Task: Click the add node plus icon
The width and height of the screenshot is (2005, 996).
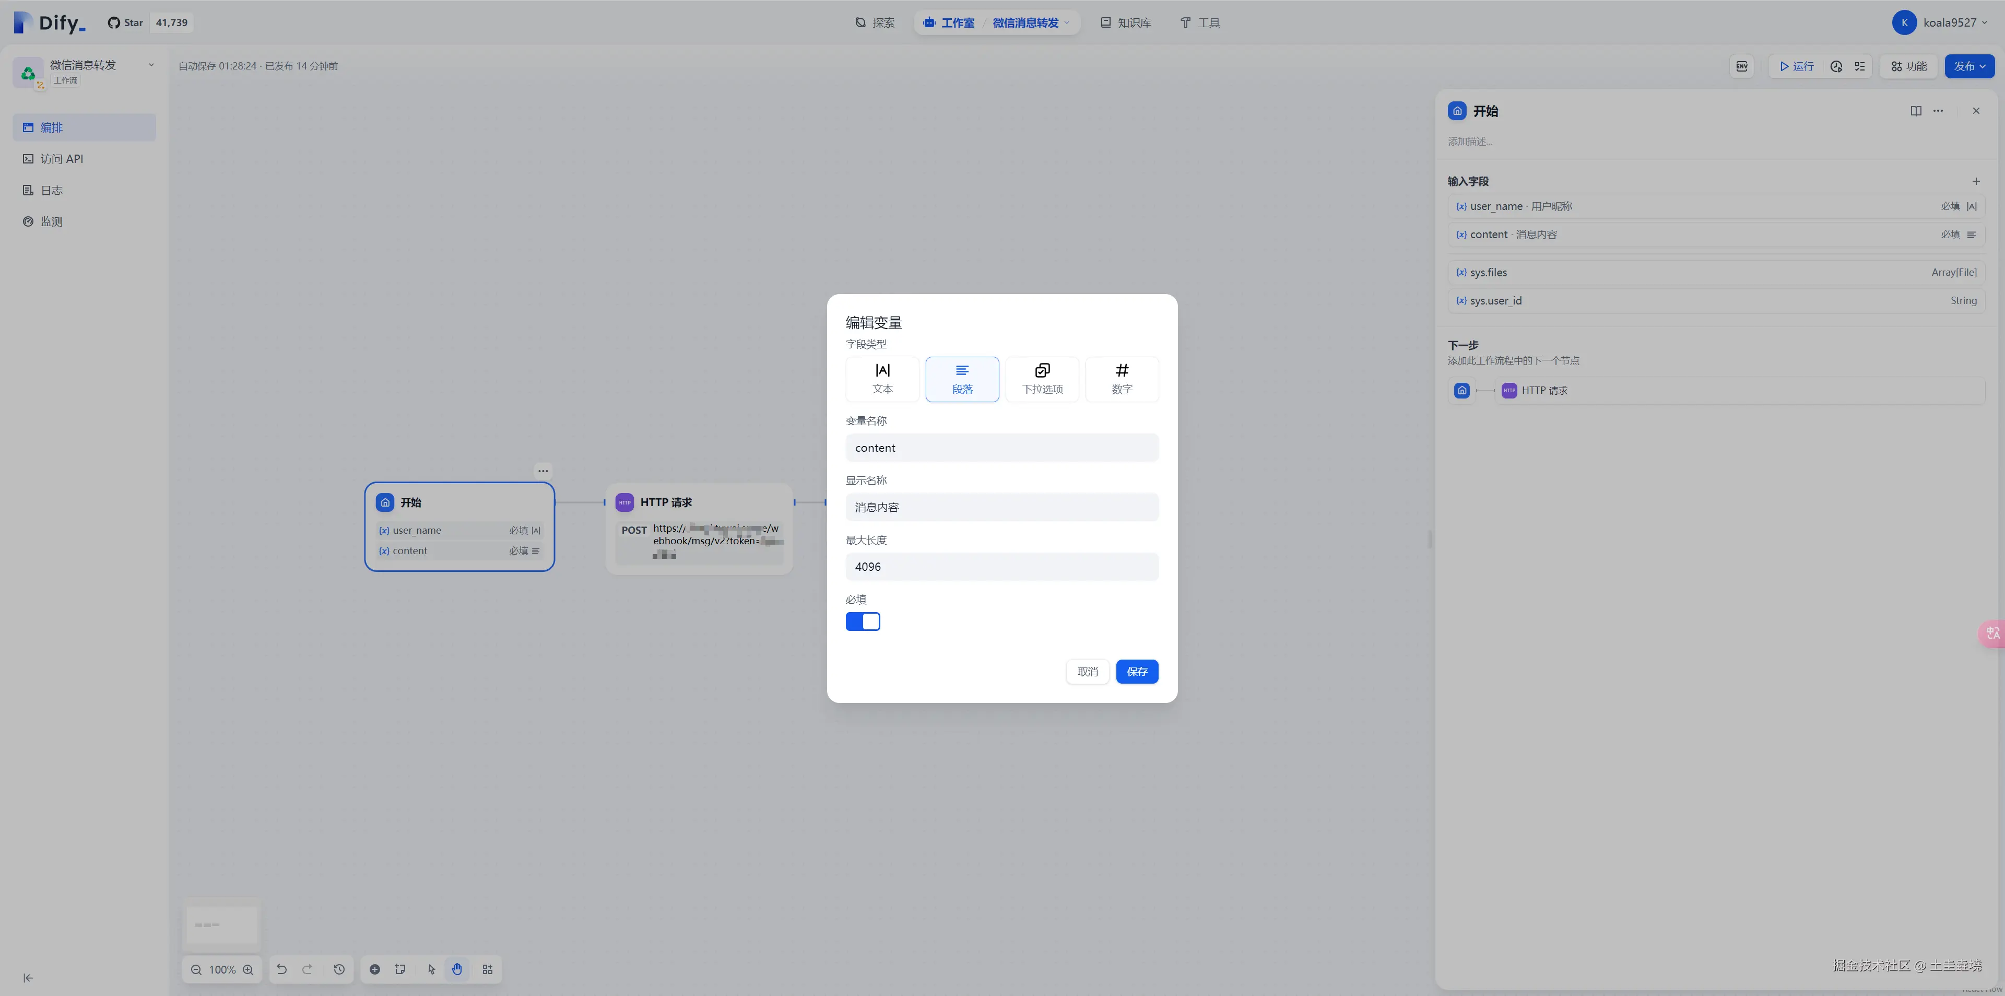Action: [374, 969]
